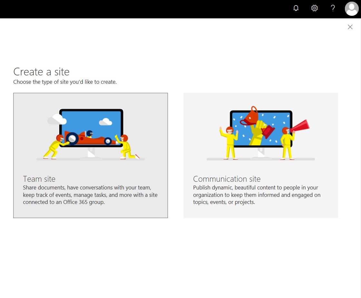
Task: Open the notifications bell
Action: [296, 8]
